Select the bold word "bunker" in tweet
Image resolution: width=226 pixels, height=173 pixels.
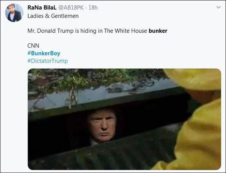tap(158, 31)
